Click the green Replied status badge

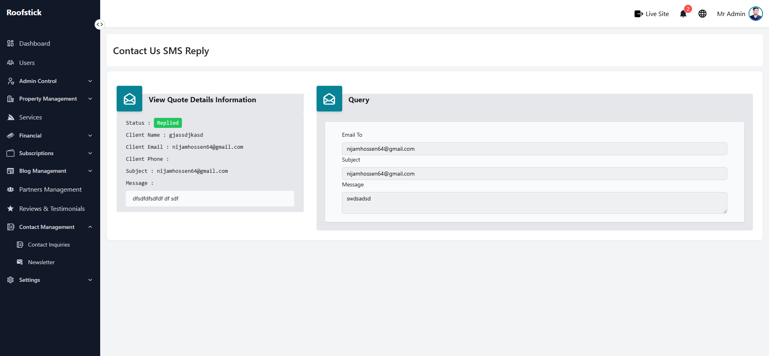click(x=168, y=123)
